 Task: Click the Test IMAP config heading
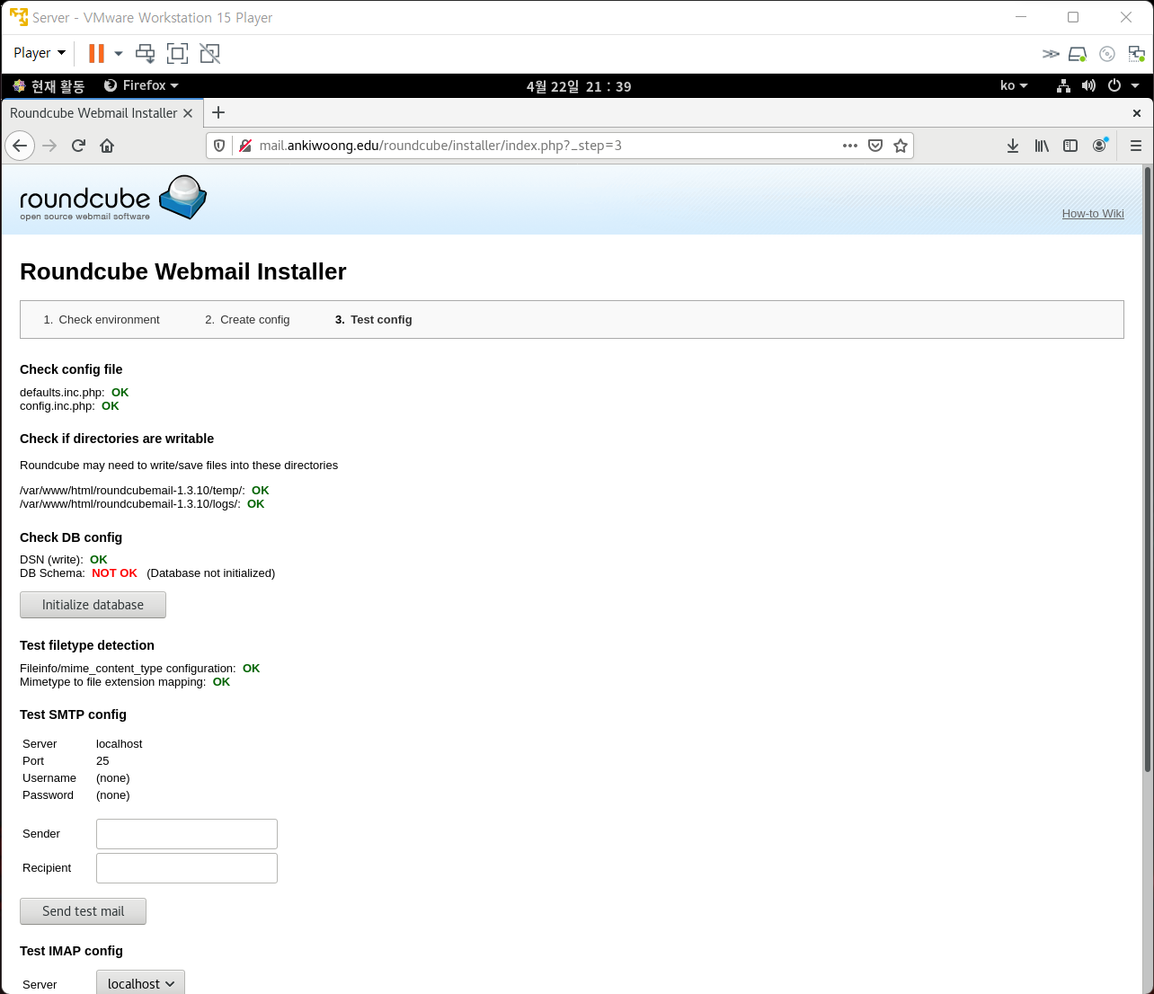click(71, 951)
